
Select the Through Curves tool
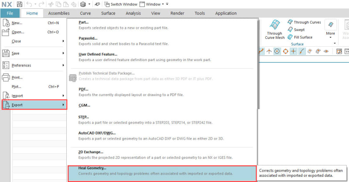304,22
